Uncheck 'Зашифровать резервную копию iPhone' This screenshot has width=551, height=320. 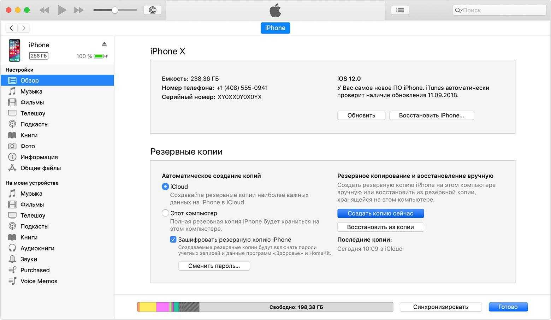pos(173,239)
